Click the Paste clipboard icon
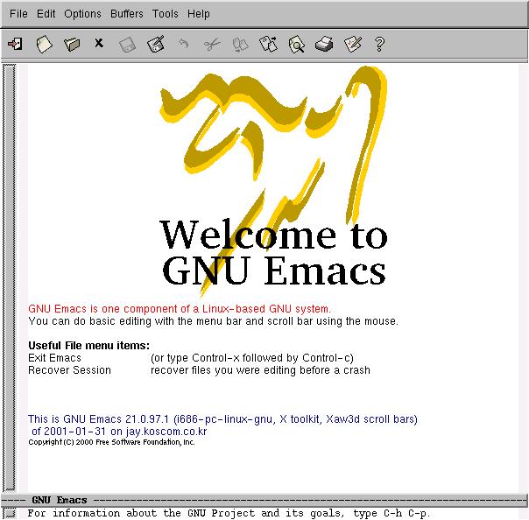This screenshot has height=520, width=529. tap(269, 44)
